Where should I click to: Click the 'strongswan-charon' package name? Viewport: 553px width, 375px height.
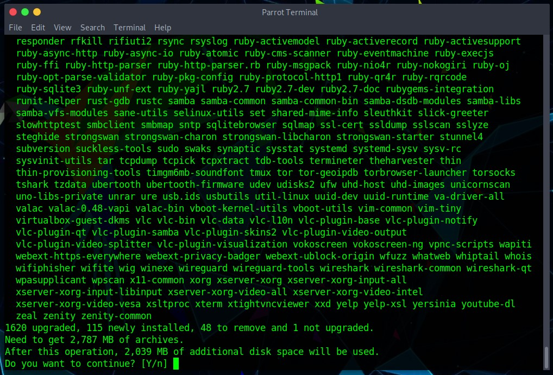point(171,137)
